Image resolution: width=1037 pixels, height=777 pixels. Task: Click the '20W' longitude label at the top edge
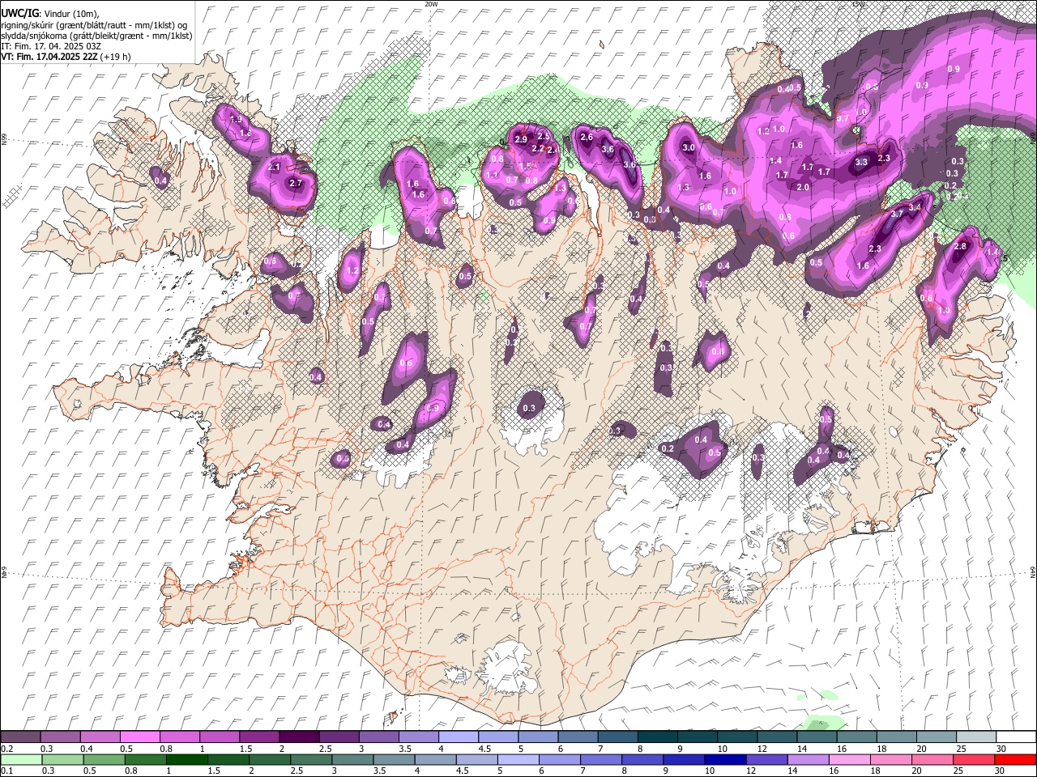coord(431,4)
